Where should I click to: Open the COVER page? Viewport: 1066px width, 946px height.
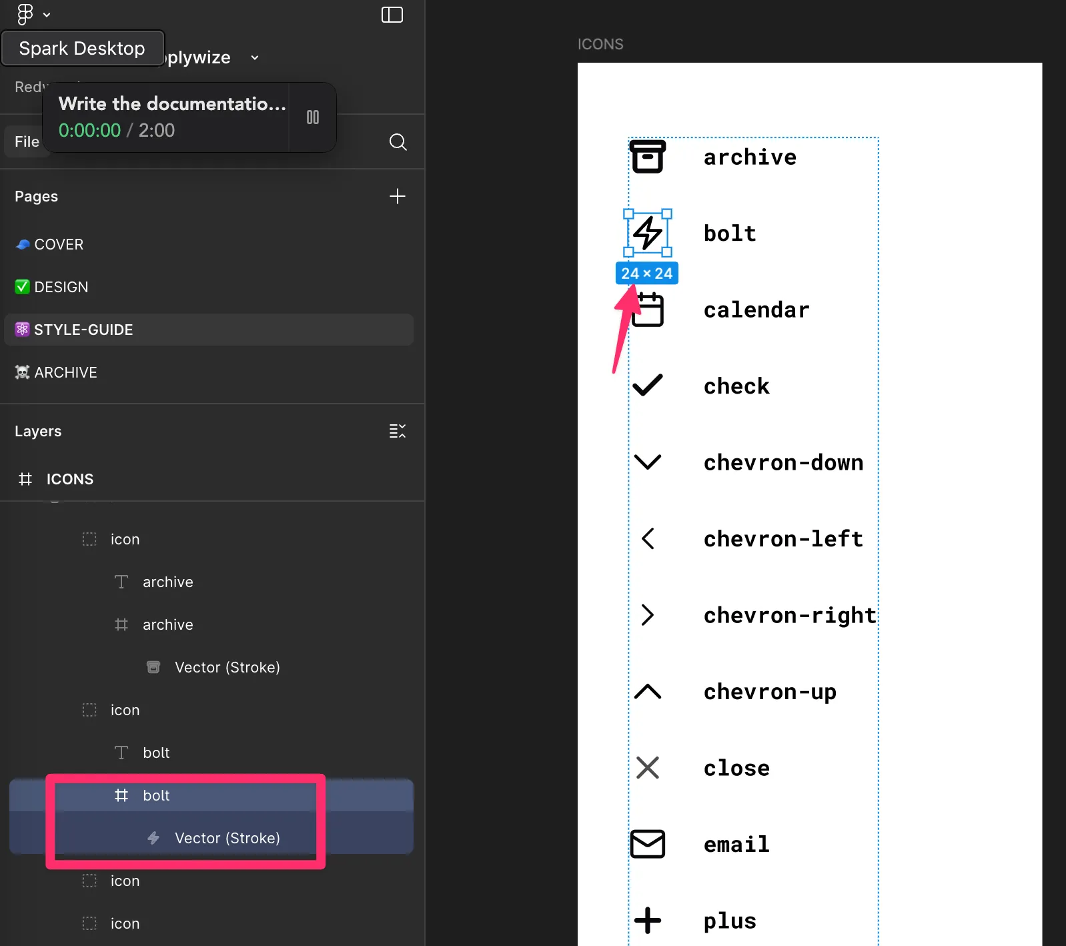click(59, 244)
